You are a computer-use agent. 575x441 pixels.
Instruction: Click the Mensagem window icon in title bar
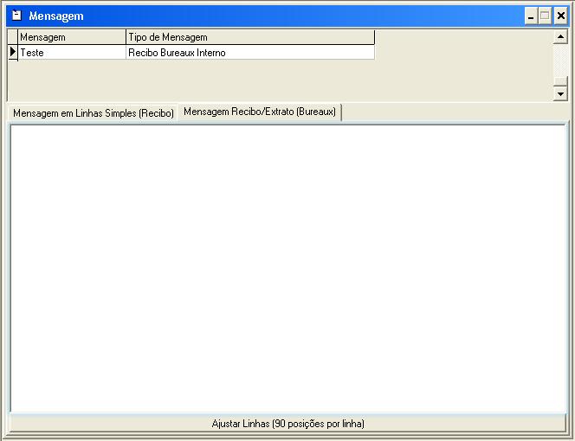16,16
